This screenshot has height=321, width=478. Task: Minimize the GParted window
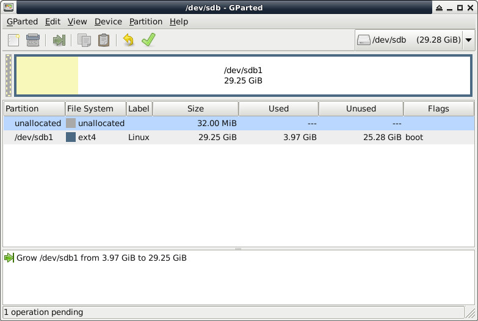pos(449,8)
